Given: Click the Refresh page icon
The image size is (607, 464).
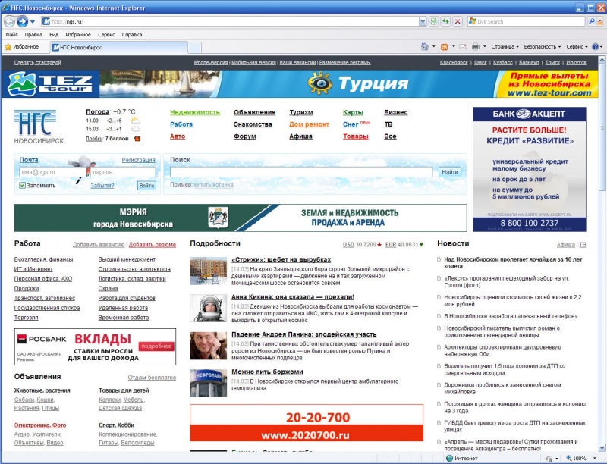Looking at the screenshot, I should 445,21.
